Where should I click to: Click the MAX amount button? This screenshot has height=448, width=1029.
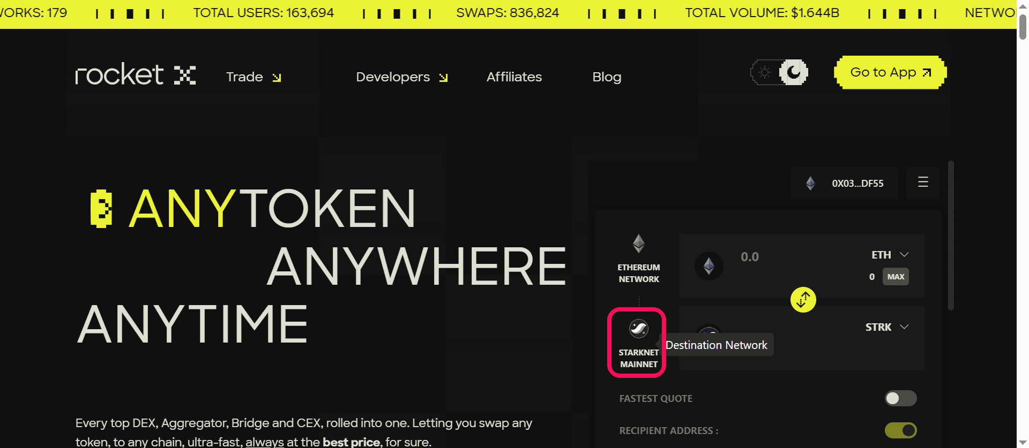click(896, 277)
